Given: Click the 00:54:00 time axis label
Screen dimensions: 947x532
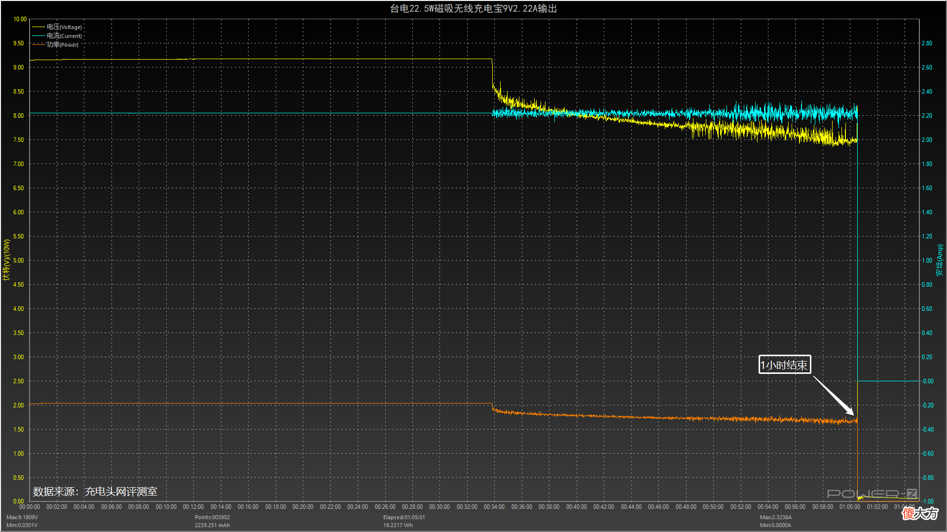Looking at the screenshot, I should coord(768,507).
